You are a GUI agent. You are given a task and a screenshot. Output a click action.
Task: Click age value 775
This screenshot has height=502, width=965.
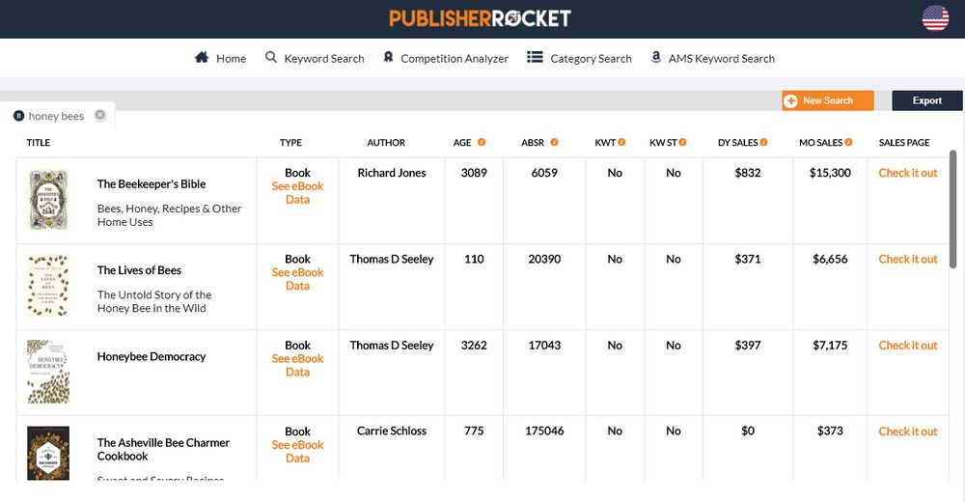click(x=474, y=432)
